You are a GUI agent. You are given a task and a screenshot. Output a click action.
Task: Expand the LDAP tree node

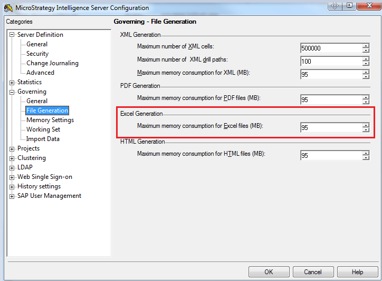pyautogui.click(x=12, y=168)
